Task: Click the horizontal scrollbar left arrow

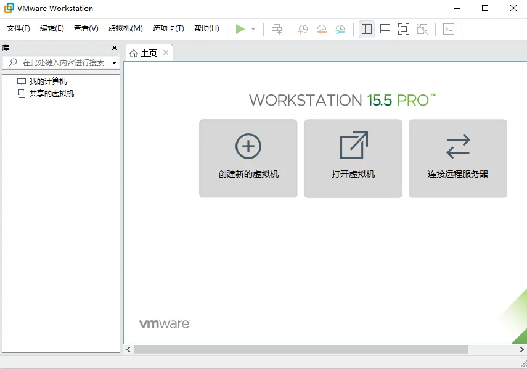Action: [128, 349]
